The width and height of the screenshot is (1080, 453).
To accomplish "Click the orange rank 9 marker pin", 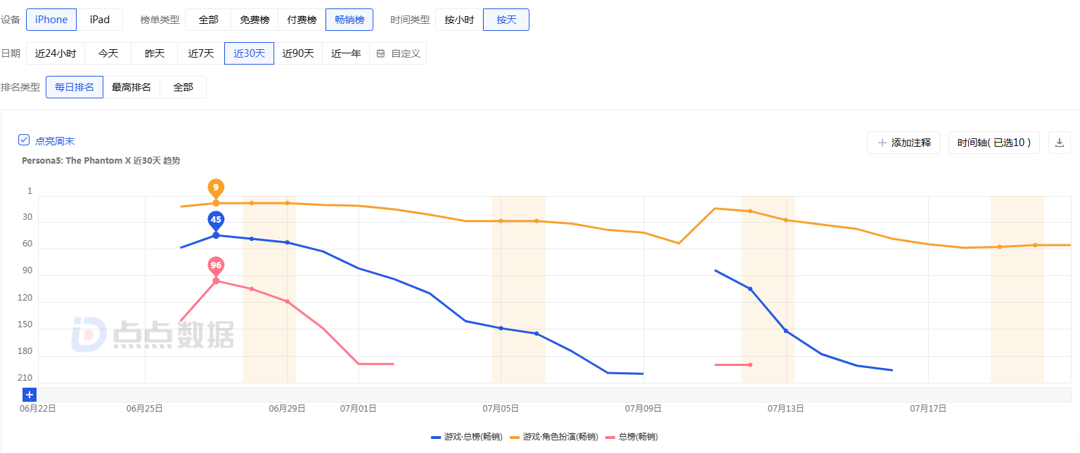I will [x=216, y=188].
